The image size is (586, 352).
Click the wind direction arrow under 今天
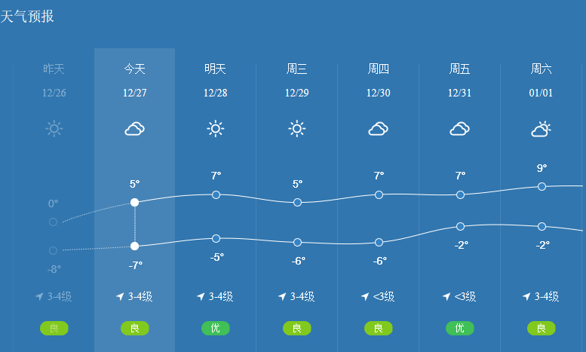point(119,297)
